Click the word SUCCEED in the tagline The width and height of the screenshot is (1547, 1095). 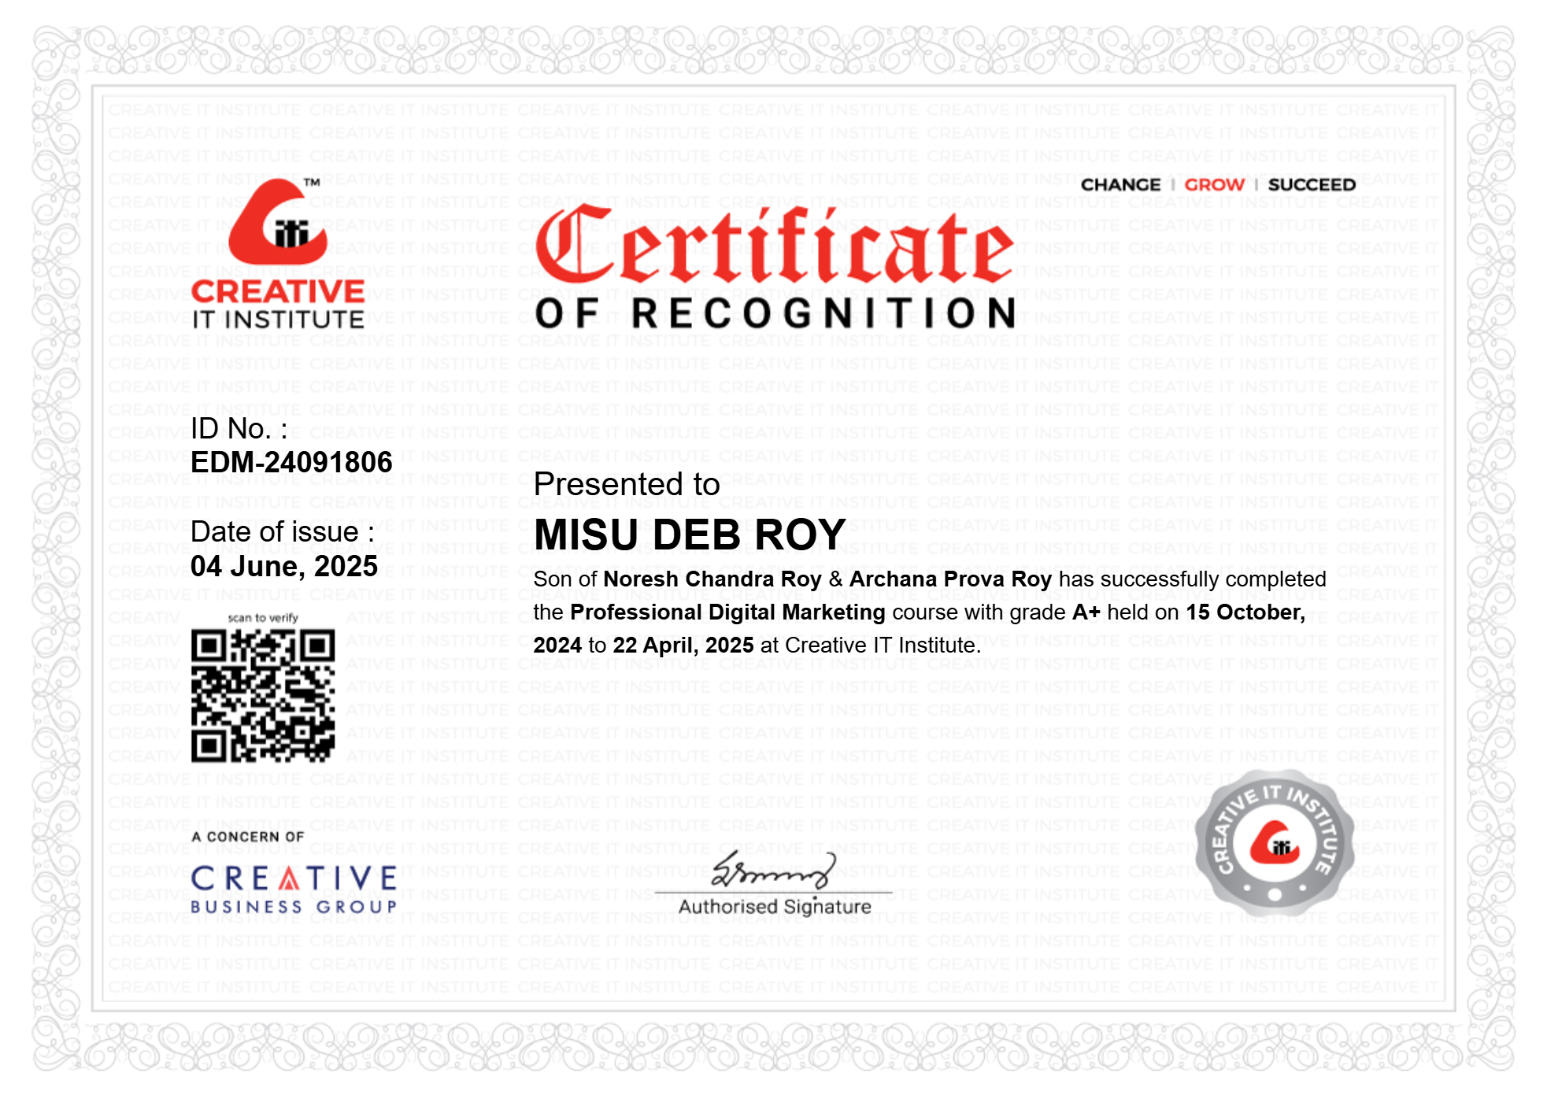point(1312,185)
